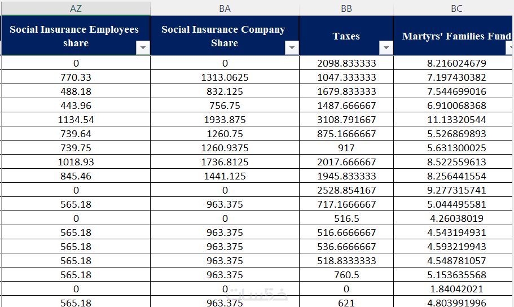Select cell with value 845.46

76,176
